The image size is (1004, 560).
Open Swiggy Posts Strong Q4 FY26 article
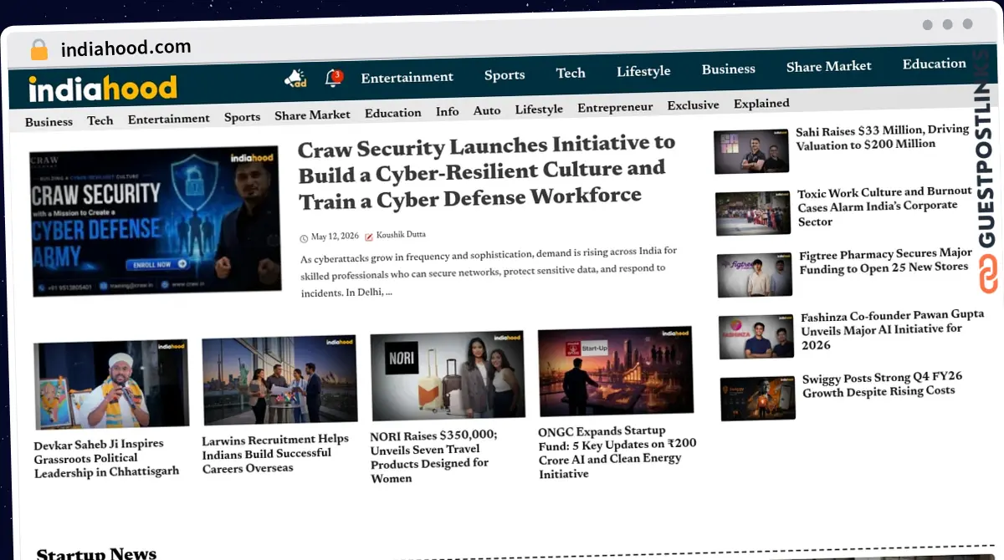click(883, 384)
